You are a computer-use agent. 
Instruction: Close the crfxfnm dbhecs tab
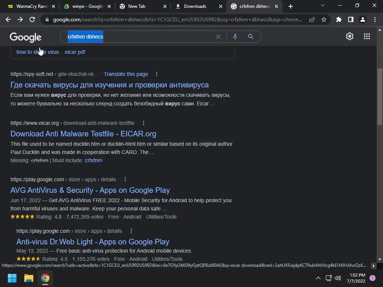(276, 6)
